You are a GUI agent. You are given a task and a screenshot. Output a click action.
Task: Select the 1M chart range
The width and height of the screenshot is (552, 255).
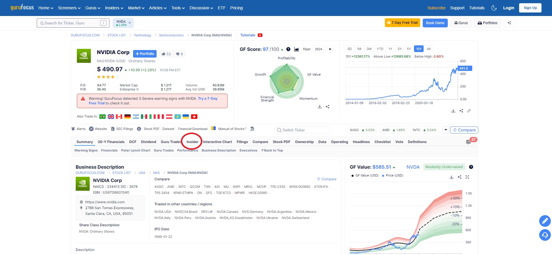(359, 49)
